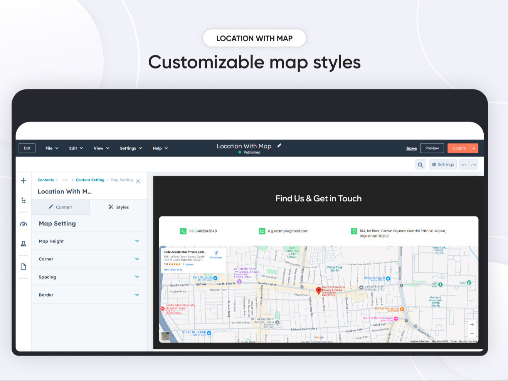Click the A/B test flask icon

point(23,243)
